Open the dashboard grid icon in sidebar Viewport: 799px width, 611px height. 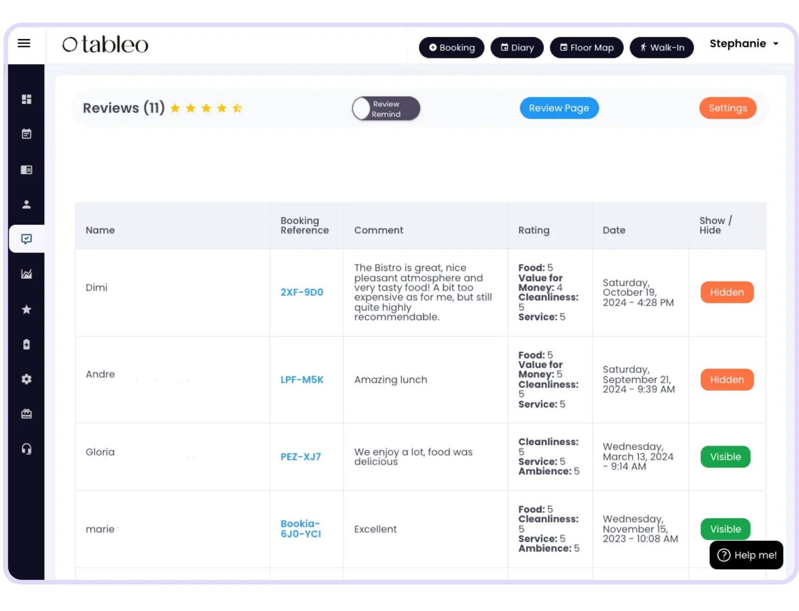pos(27,99)
